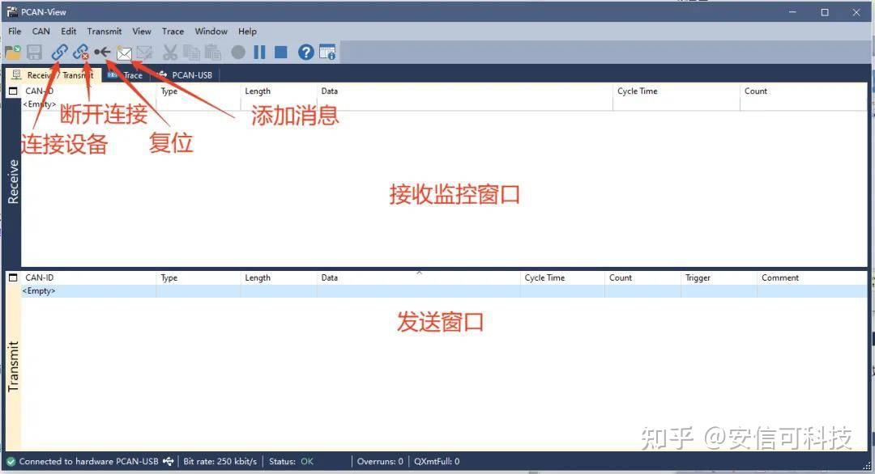Image resolution: width=875 pixels, height=474 pixels.
Task: Click the vertical Receive pane label
Action: (13, 181)
